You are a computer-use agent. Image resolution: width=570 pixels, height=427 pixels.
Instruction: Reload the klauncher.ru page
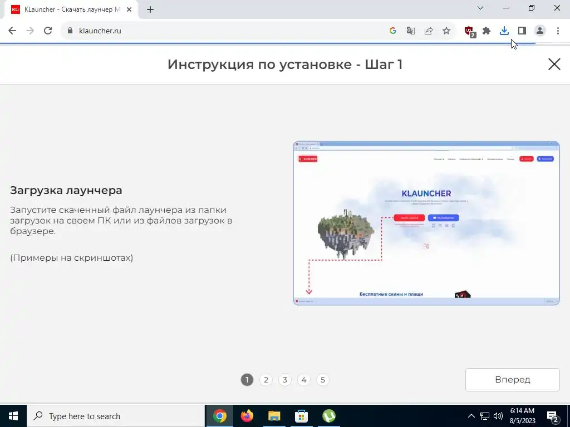(48, 31)
